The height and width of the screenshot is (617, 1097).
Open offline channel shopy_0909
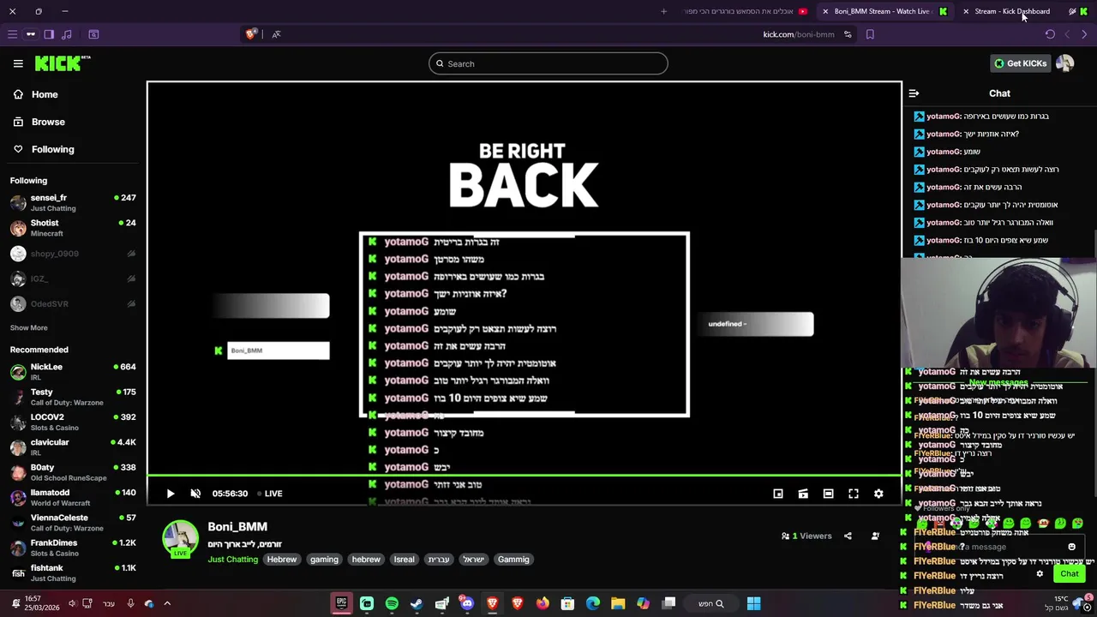tap(73, 254)
